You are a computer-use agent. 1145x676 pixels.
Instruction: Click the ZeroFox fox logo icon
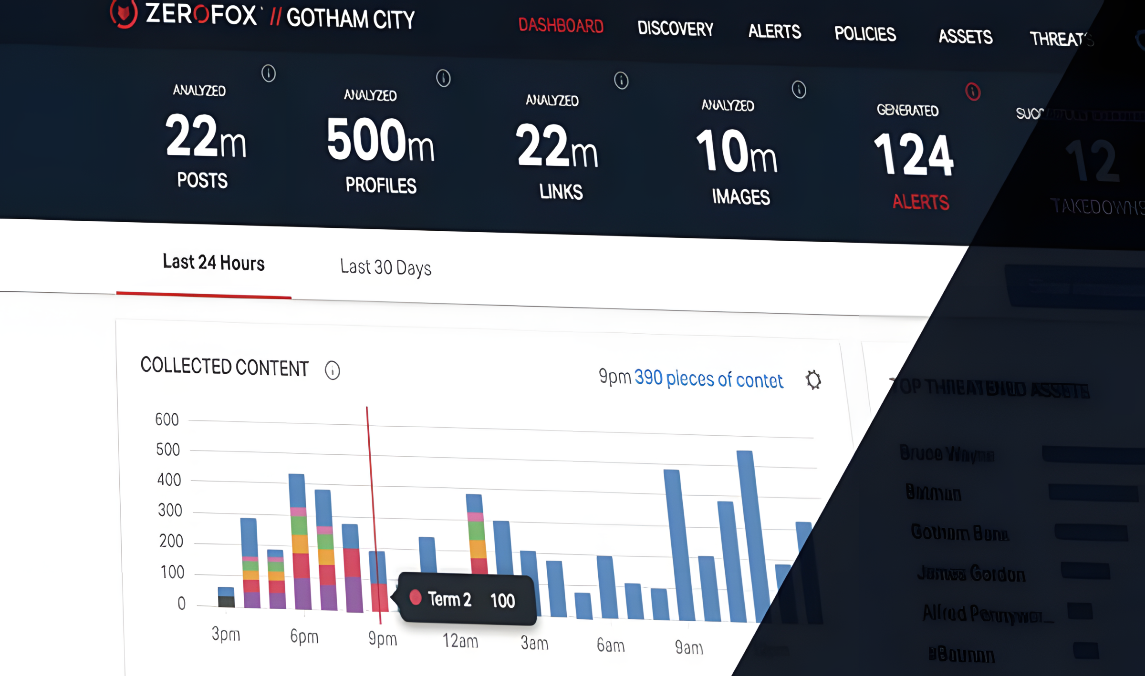point(124,13)
